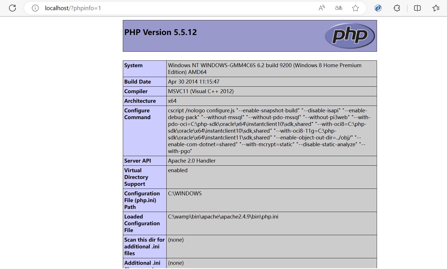This screenshot has height=269, width=447.
Task: Select the PHP Version 5.5.12 heading
Action: click(160, 32)
